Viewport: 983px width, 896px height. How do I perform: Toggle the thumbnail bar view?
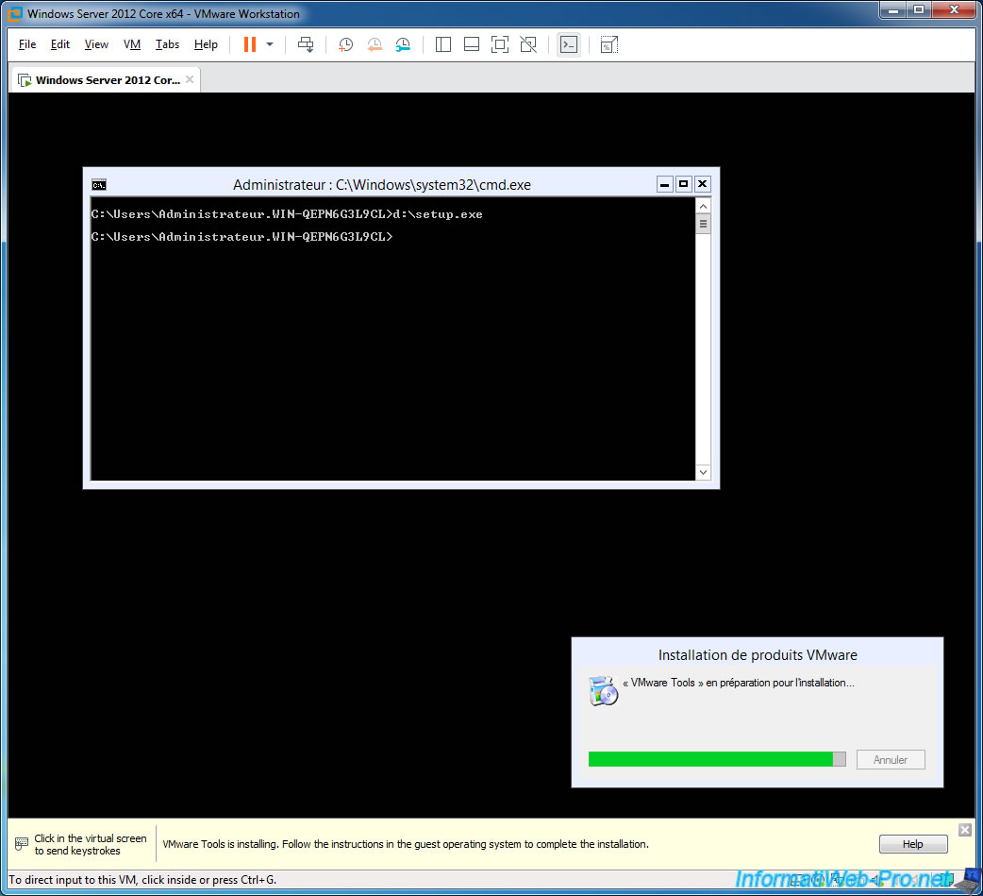tap(472, 44)
